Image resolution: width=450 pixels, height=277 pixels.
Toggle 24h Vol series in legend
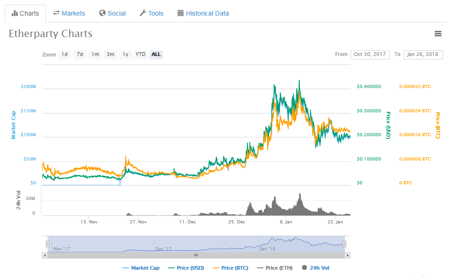pos(316,268)
